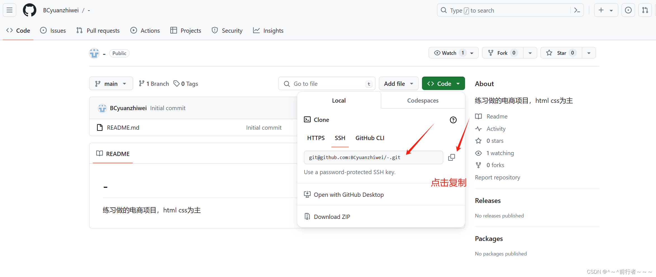Open the issues circle icon in header
This screenshot has width=656, height=277.
[628, 10]
